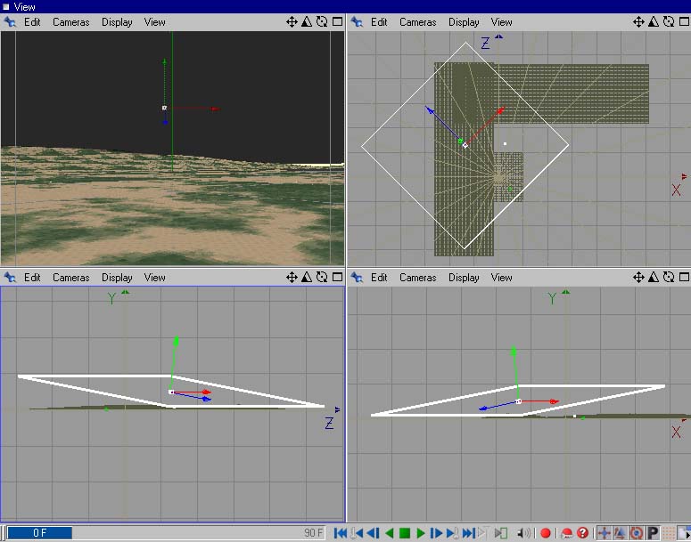Jump to the end of animation
The width and height of the screenshot is (691, 542).
tap(468, 533)
